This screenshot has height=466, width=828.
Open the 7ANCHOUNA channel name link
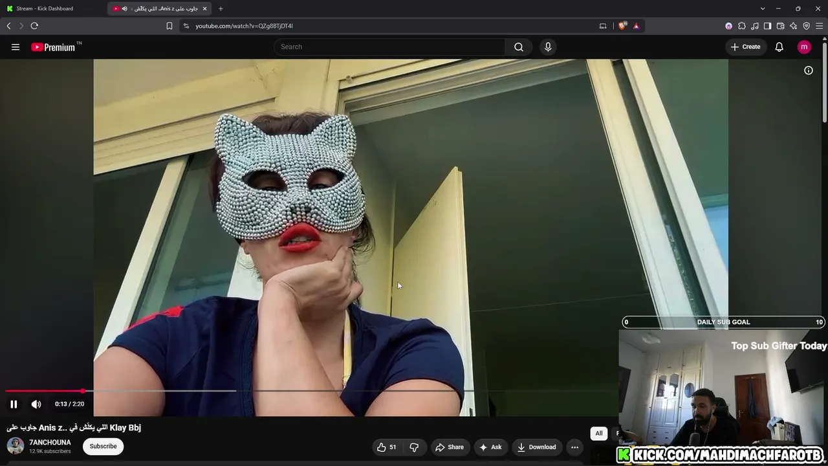50,443
